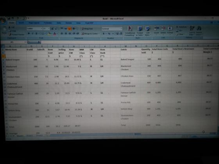The image size is (219, 164).
Task: Open Sort & Filter options
Action: coord(192,31)
